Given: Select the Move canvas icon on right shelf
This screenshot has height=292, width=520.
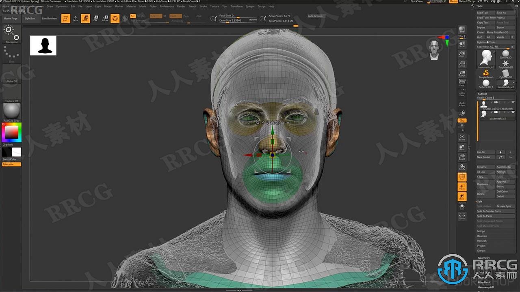Looking at the screenshot, I should 462,147.
